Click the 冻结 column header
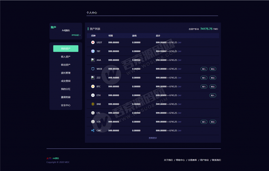 [x=134, y=36]
